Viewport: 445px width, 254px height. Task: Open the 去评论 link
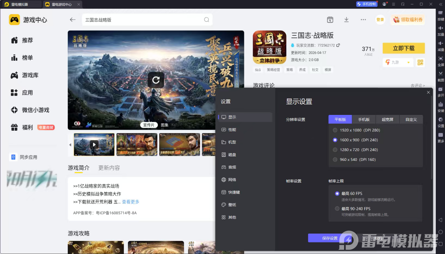coord(418,85)
